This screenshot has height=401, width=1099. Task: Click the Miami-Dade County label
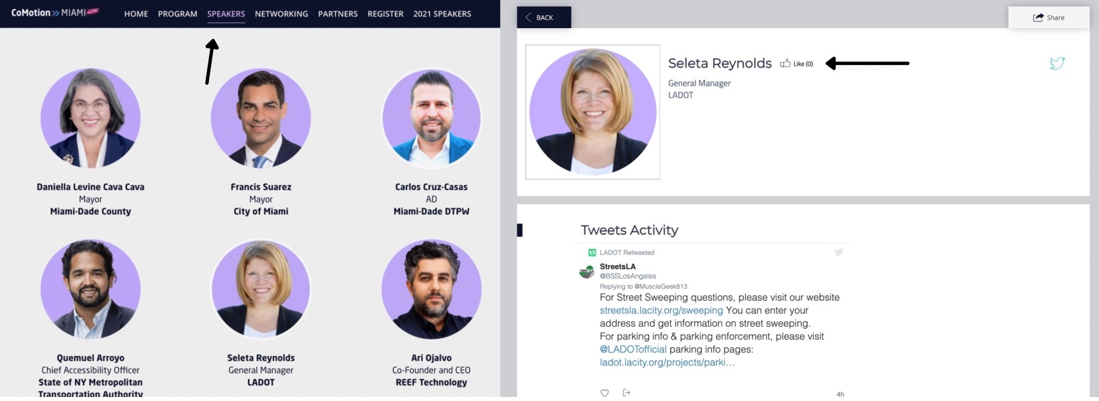pos(90,212)
